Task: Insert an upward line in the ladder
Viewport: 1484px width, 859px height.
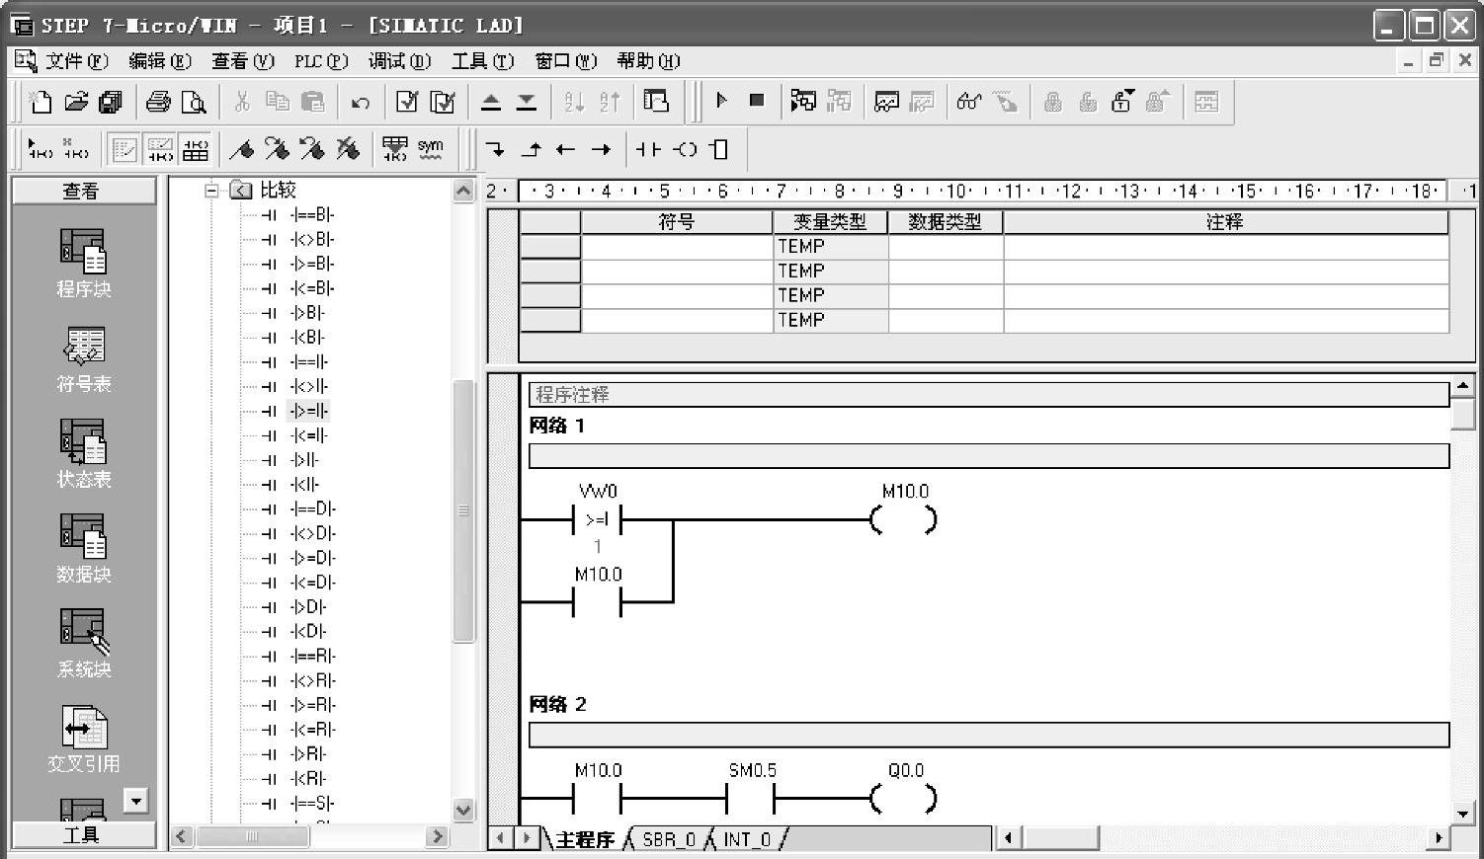Action: tap(531, 149)
